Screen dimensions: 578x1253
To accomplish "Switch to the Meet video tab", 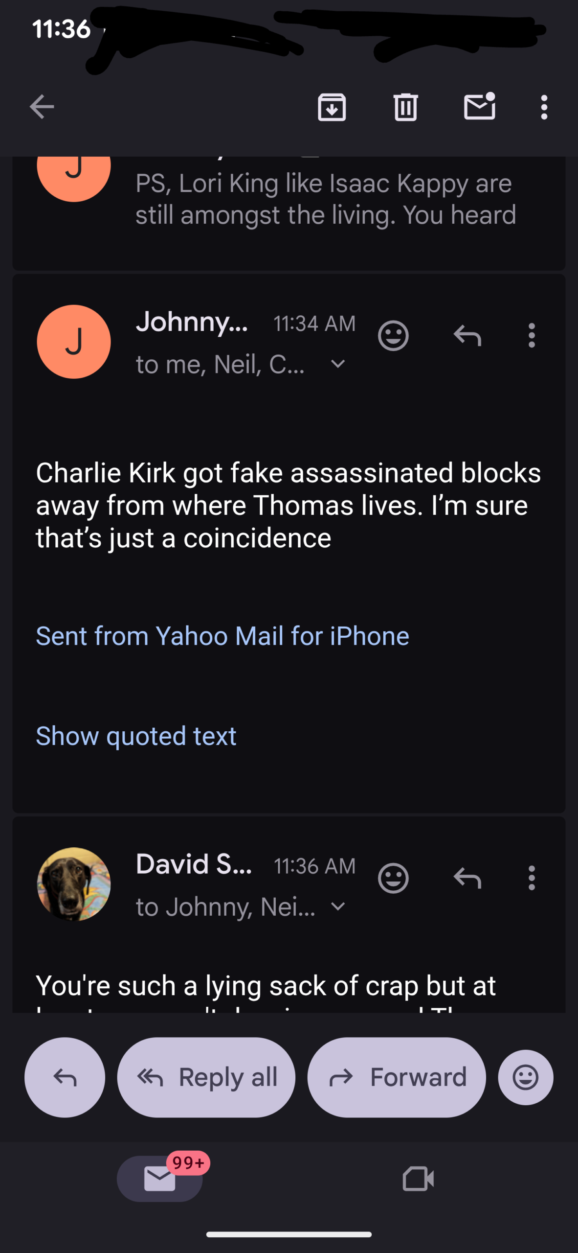I will click(418, 1179).
